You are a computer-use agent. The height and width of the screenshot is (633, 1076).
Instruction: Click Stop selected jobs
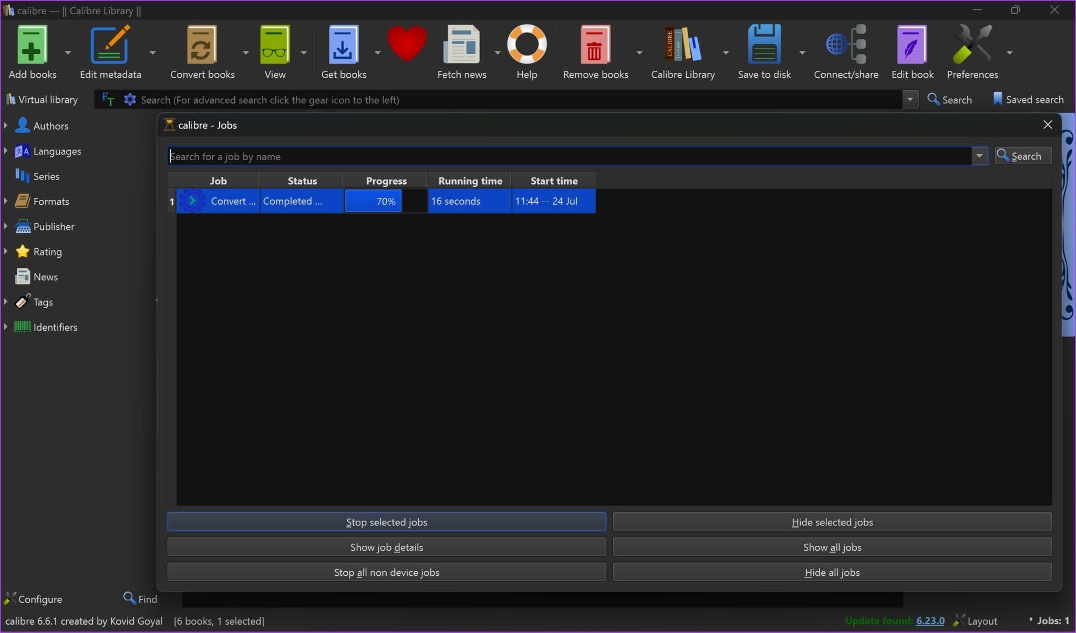[387, 522]
